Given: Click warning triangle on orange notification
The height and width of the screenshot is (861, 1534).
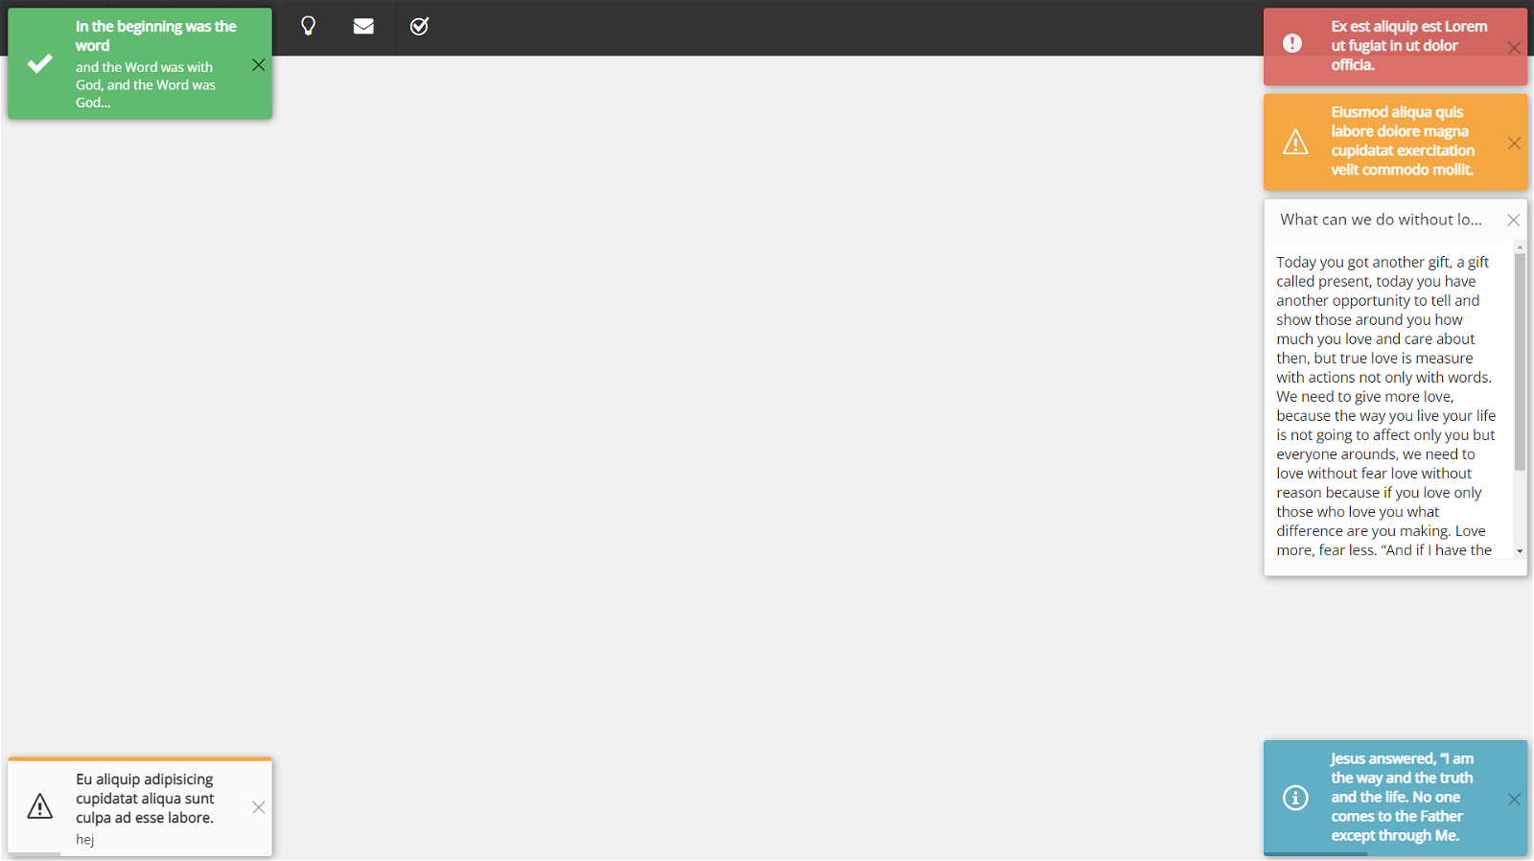Looking at the screenshot, I should pyautogui.click(x=1295, y=142).
